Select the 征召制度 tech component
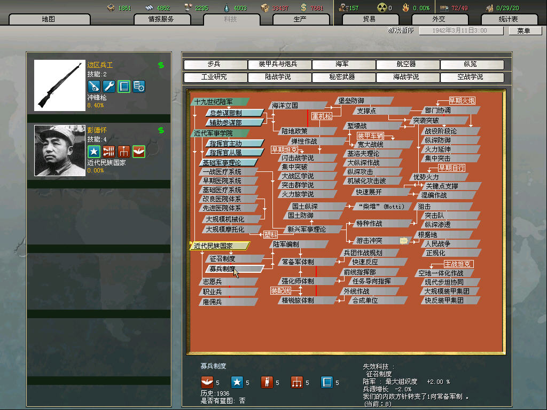 pos(235,259)
